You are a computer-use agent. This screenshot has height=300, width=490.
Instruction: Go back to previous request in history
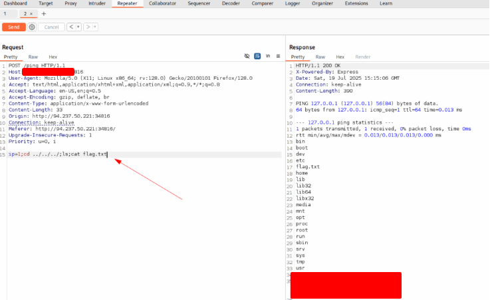coord(71,27)
